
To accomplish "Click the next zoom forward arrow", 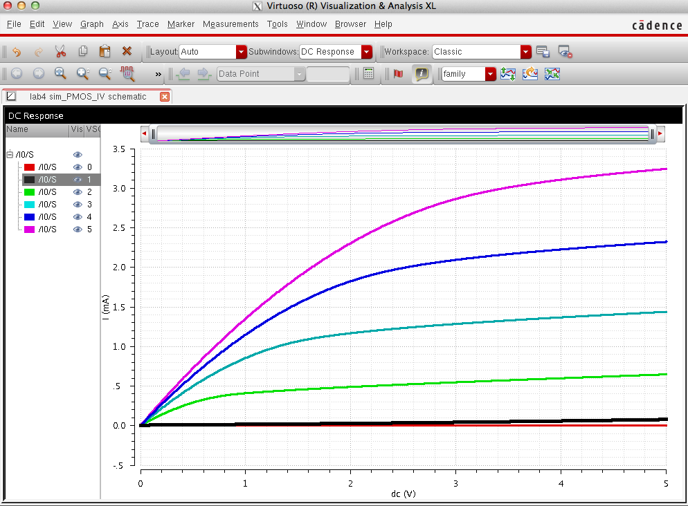I will 39,73.
